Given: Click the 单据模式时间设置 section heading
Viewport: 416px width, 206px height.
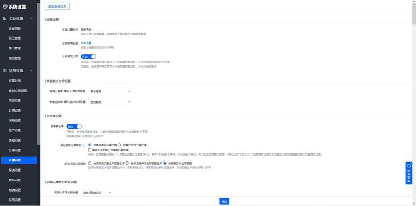Looking at the screenshot, I should pos(59,81).
